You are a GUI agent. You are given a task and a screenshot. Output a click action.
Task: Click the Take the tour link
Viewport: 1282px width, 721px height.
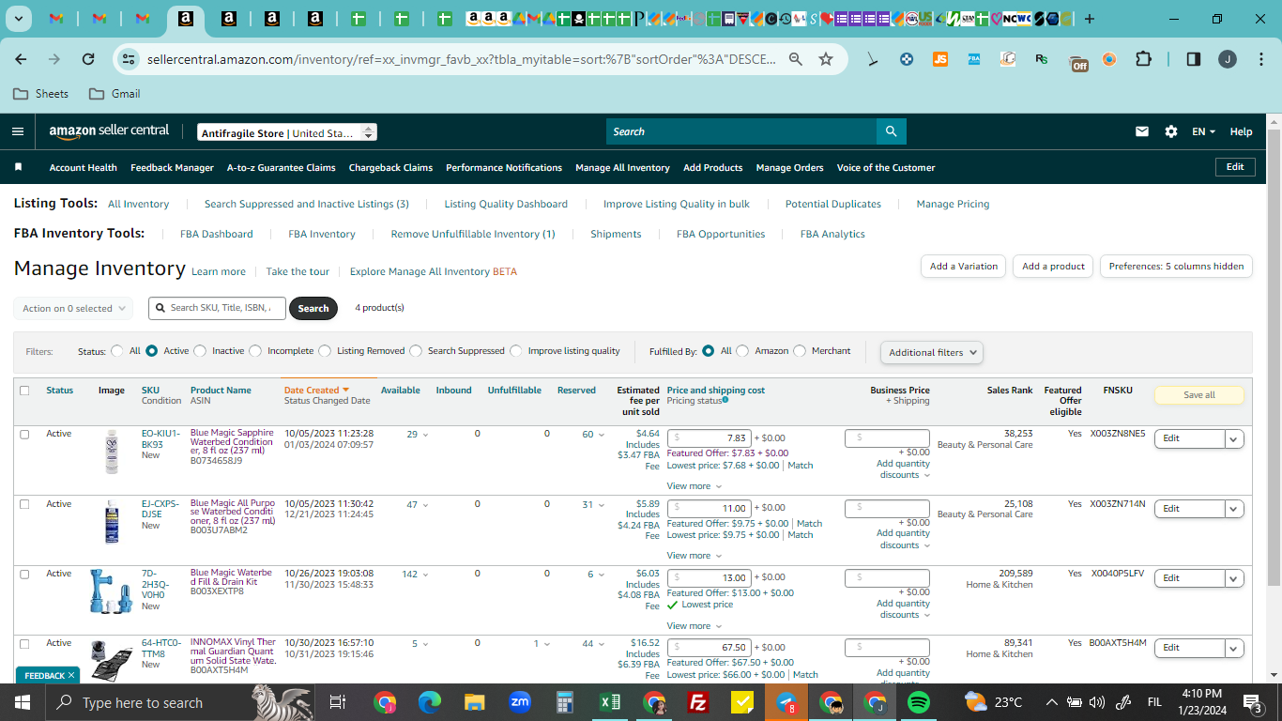pos(298,271)
